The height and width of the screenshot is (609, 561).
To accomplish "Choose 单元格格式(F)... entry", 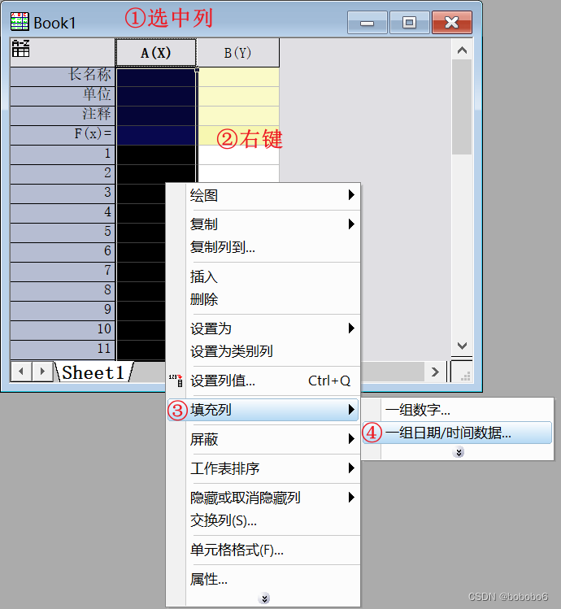I will pyautogui.click(x=263, y=550).
